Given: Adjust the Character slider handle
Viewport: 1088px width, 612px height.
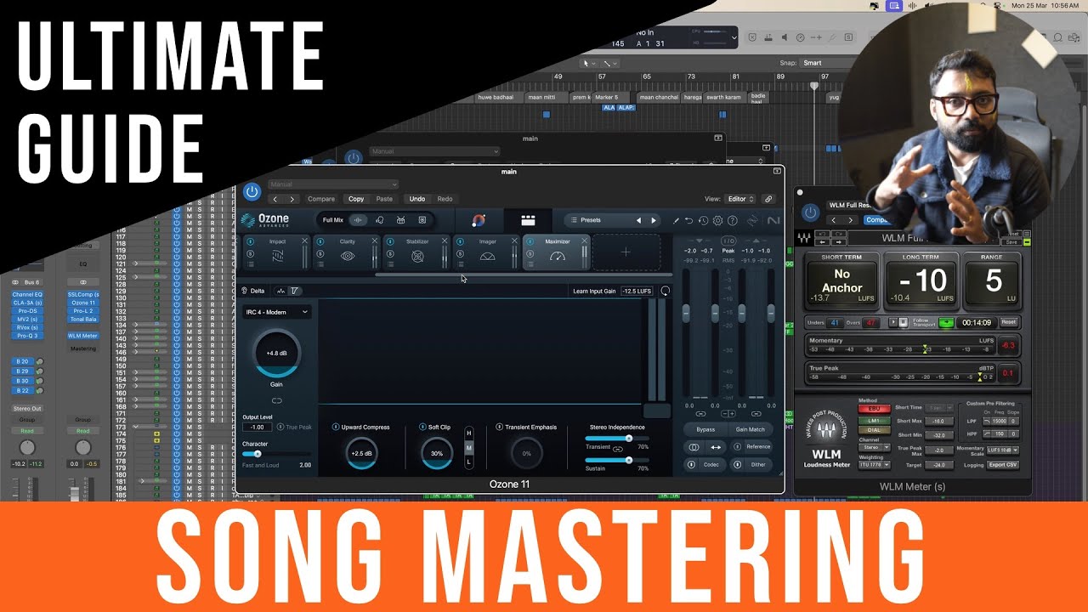Looking at the screenshot, I should click(x=258, y=454).
